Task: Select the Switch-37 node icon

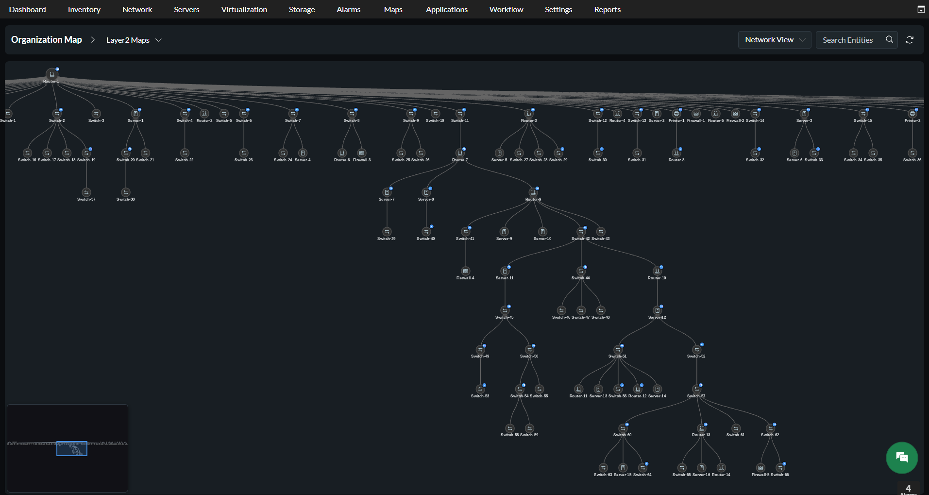Action: 86,192
